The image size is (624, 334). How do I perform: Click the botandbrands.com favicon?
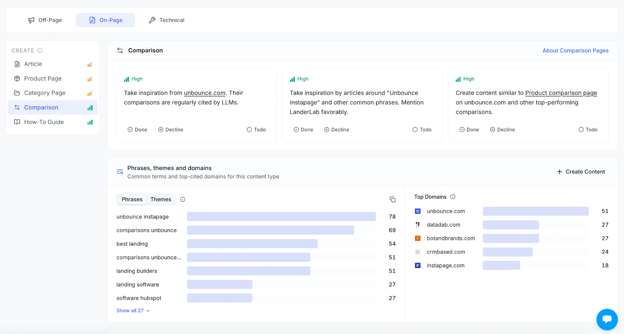coord(418,238)
